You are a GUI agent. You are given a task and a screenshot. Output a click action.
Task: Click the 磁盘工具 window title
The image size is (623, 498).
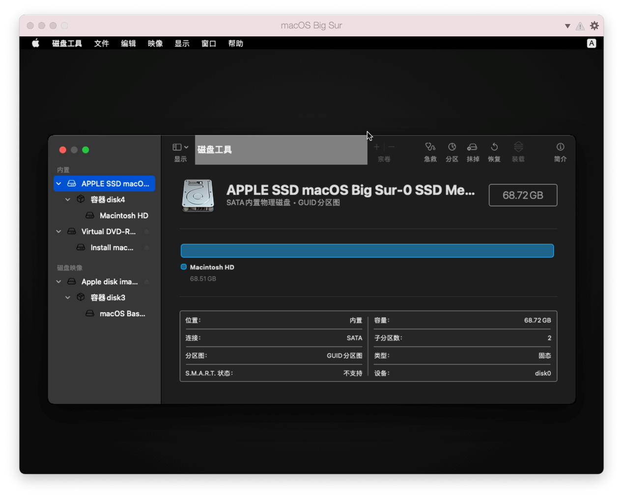(215, 150)
